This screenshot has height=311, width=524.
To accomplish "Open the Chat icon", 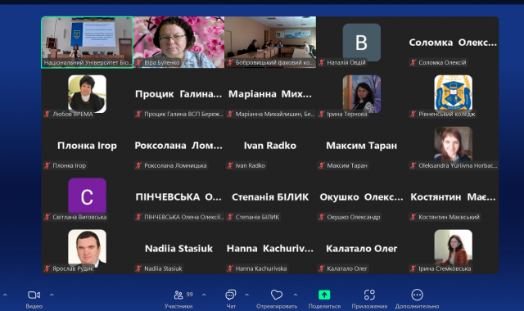I will [x=231, y=295].
